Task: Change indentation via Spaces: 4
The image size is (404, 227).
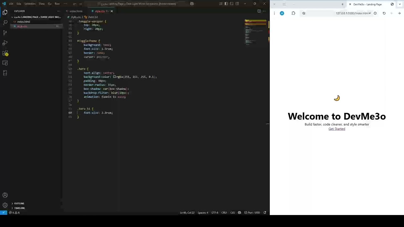Action: click(203, 212)
